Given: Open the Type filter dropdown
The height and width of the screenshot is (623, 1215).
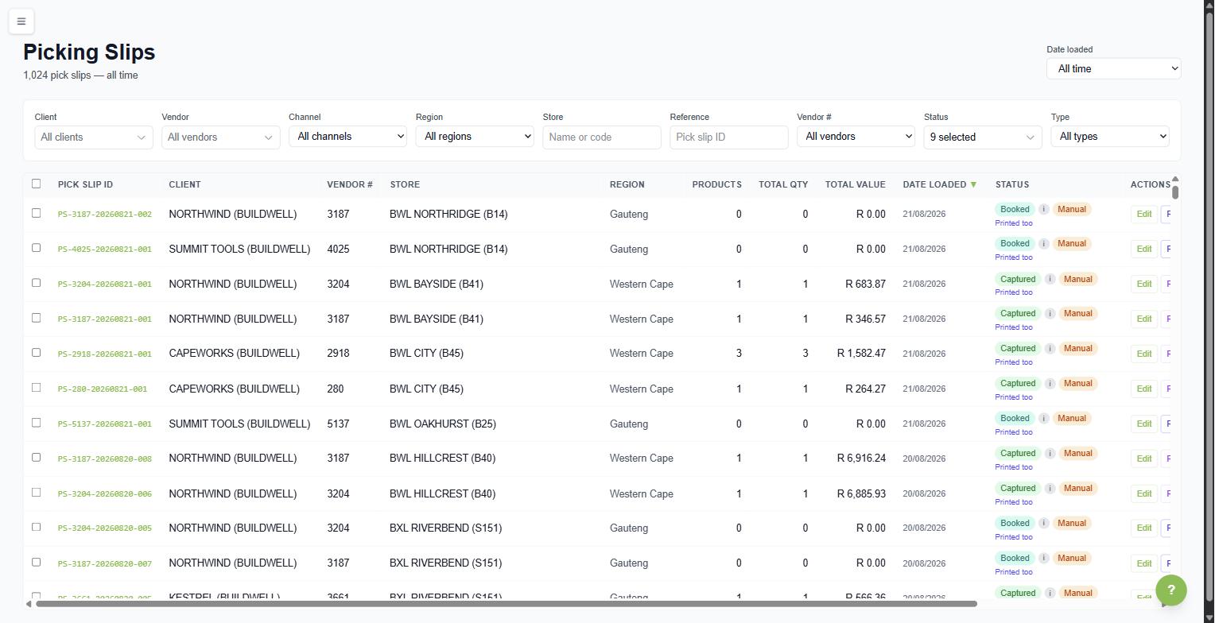Looking at the screenshot, I should (x=1110, y=137).
